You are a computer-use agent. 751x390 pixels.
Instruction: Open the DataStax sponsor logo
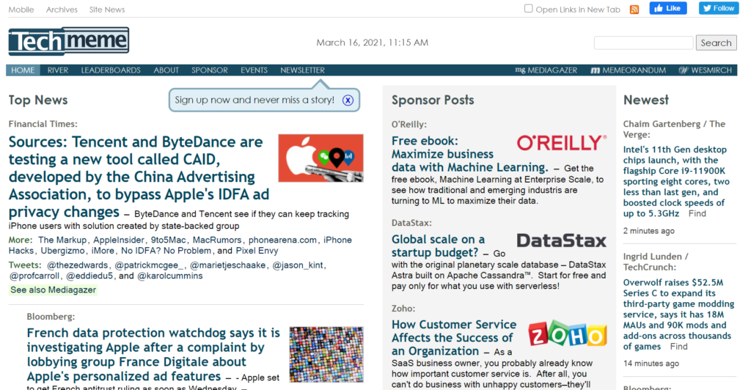[561, 240]
